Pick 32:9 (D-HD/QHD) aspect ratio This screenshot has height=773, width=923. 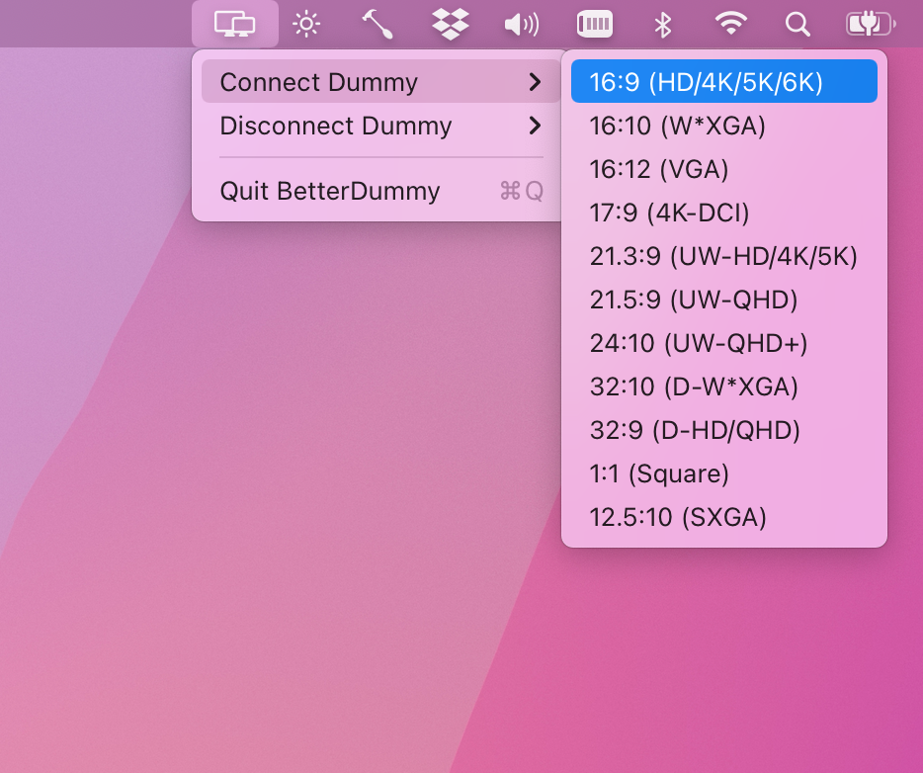pos(724,430)
